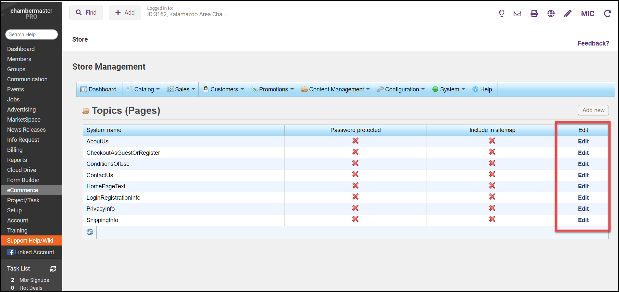The height and width of the screenshot is (292, 619).
Task: Expand the Configuration dropdown menu
Action: [x=401, y=89]
